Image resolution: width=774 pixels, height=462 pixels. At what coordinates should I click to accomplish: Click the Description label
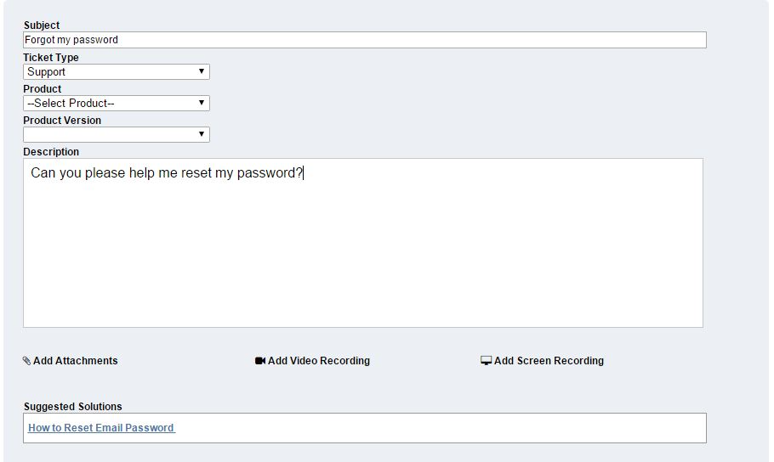(x=51, y=152)
